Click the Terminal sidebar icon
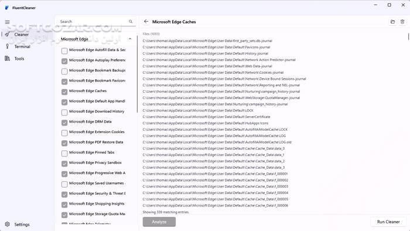 point(7,46)
